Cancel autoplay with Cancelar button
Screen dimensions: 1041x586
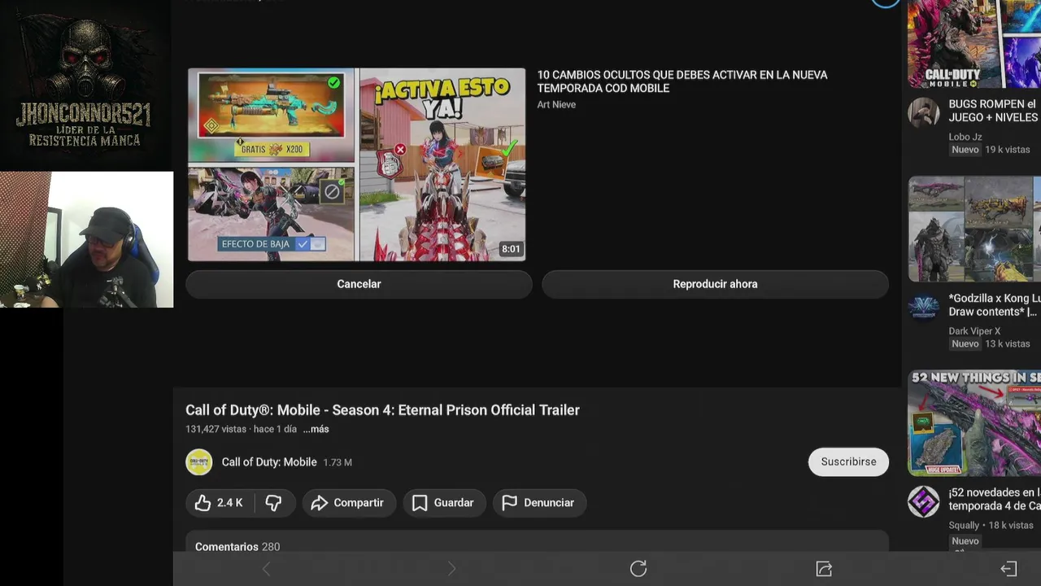tap(359, 284)
